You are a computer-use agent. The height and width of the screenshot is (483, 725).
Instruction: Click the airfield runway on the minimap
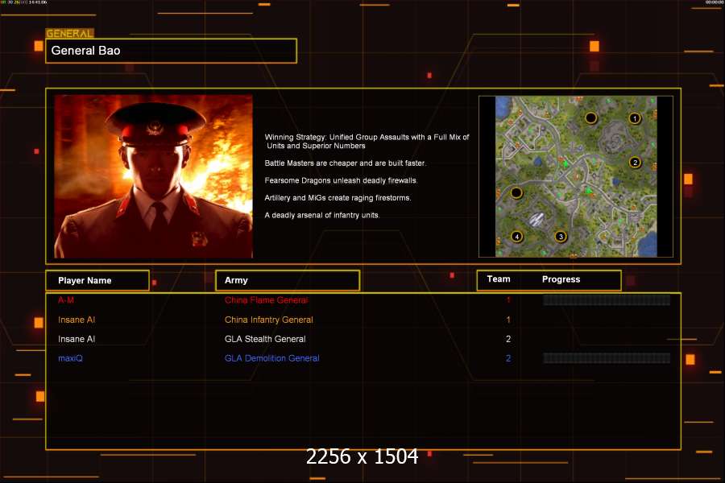pos(538,218)
